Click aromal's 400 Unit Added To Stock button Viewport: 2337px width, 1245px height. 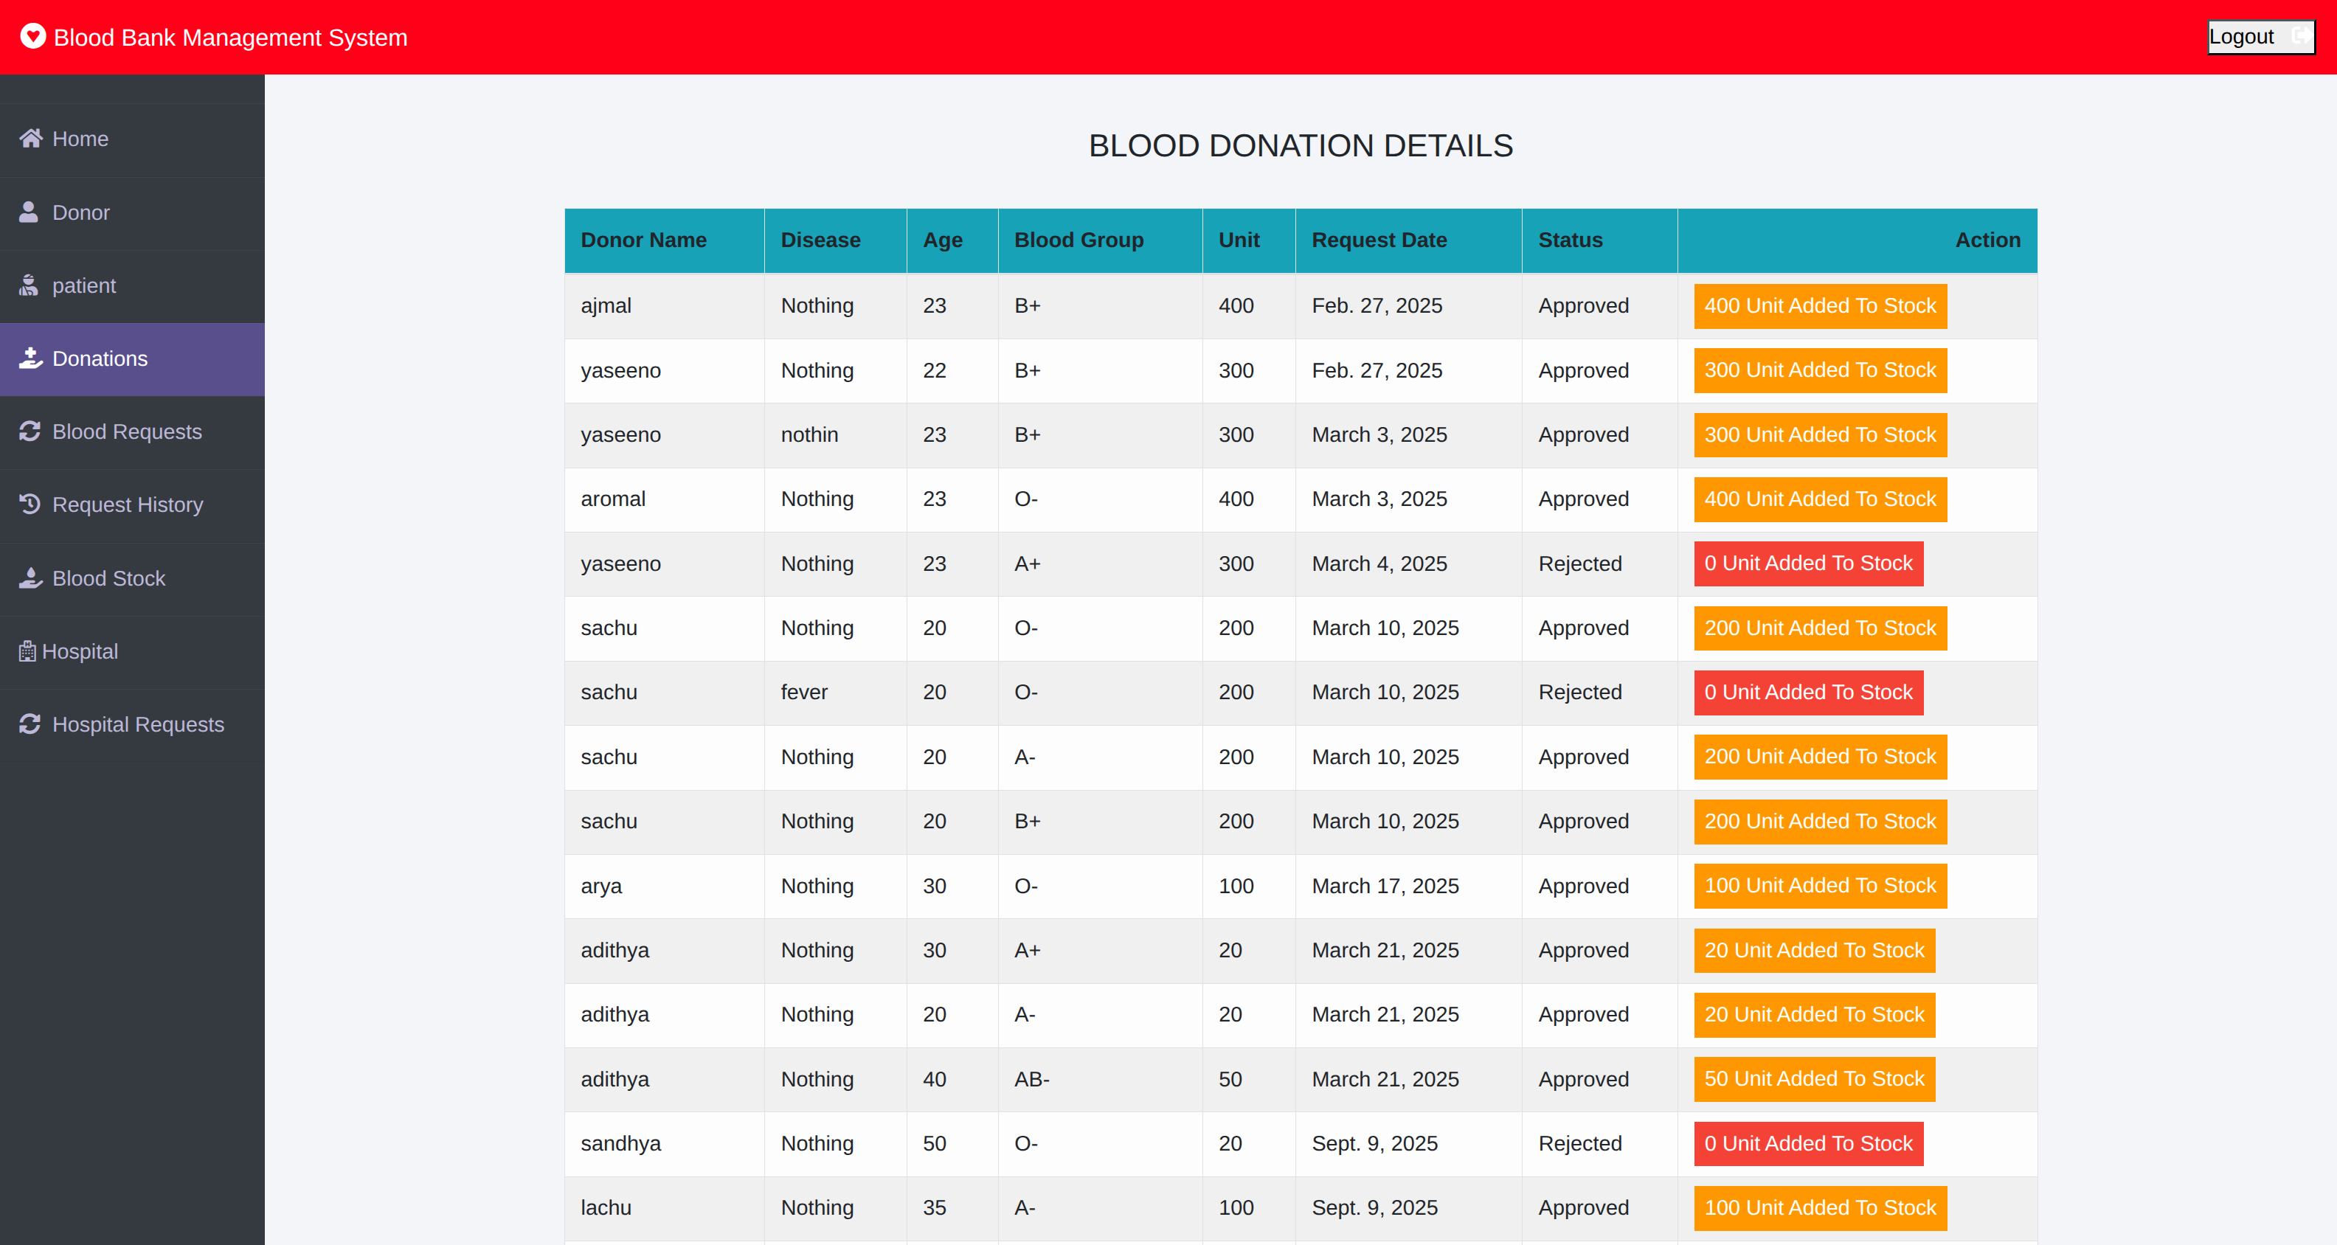tap(1820, 499)
